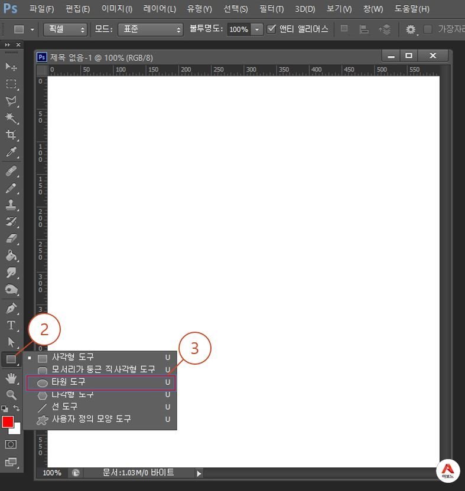465x491 pixels.
Task: Open the 도움말(H) menu
Action: [x=412, y=9]
